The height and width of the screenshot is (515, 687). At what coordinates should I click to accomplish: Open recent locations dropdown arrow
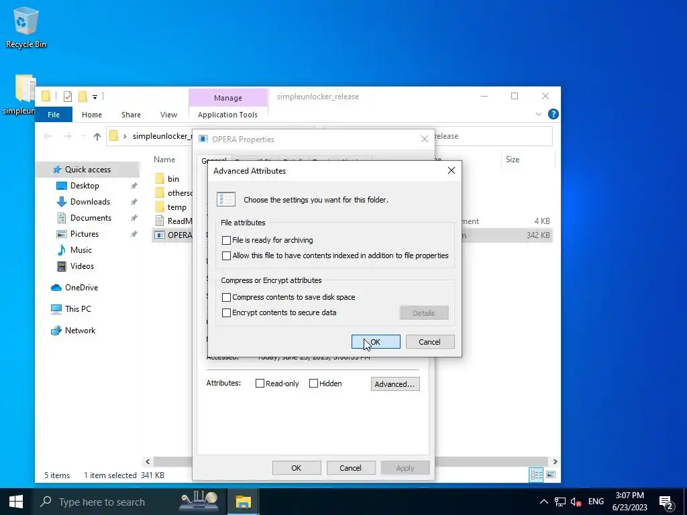click(x=83, y=136)
